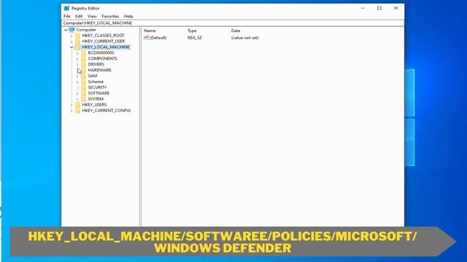
Task: Sort by the Type column header
Action: [x=192, y=31]
